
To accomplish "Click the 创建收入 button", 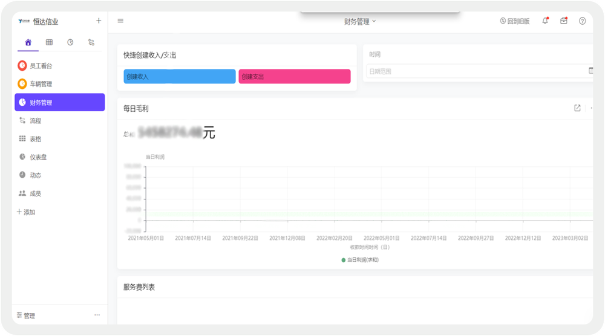I will pyautogui.click(x=180, y=77).
